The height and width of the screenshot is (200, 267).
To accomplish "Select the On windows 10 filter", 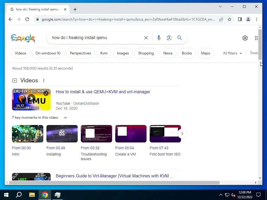I will coord(48,53).
